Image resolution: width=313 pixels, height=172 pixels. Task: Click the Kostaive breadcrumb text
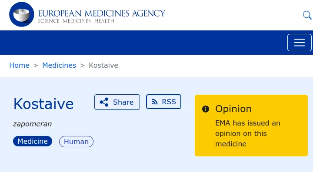[103, 65]
